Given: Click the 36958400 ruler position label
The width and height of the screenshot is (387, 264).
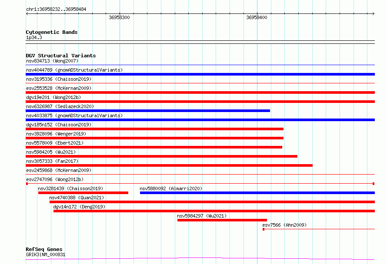Looking at the screenshot, I should coord(257,17).
